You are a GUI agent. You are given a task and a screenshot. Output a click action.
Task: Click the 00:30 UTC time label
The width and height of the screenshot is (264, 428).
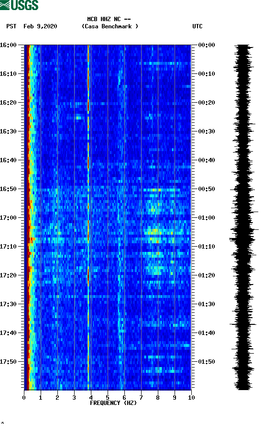coord(207,131)
